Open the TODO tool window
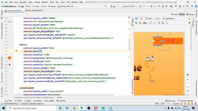This screenshot has width=198, height=111. [x=18, y=101]
